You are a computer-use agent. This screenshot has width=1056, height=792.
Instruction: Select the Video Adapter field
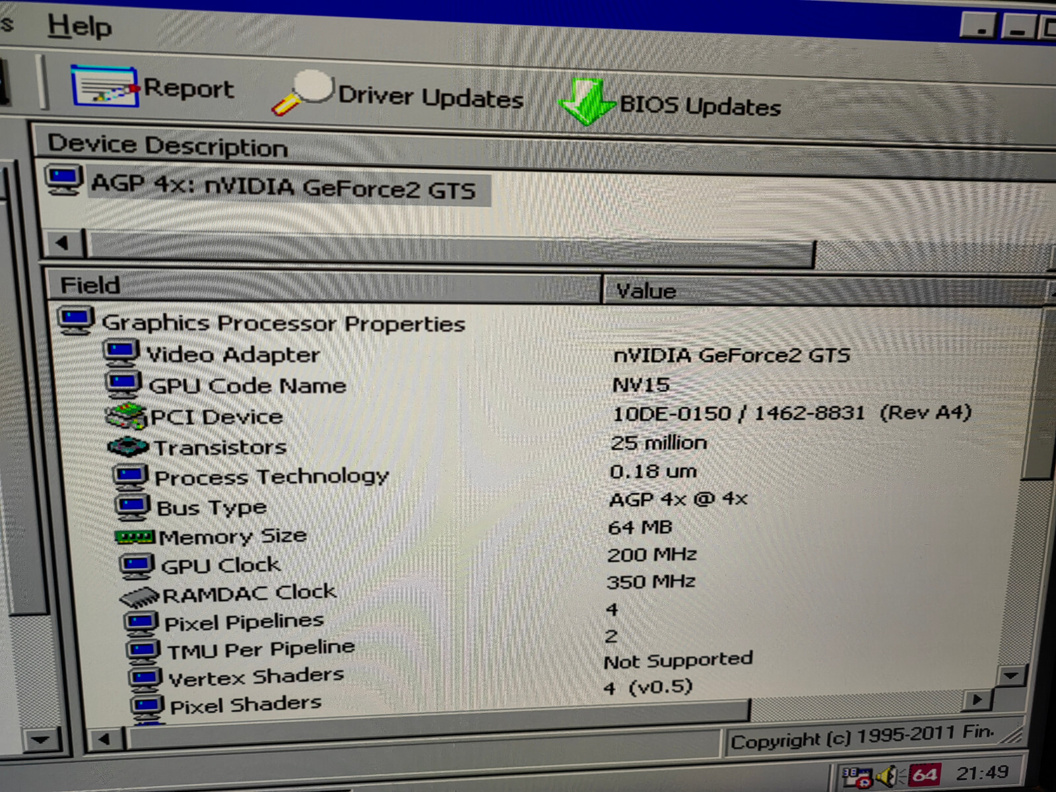[233, 355]
